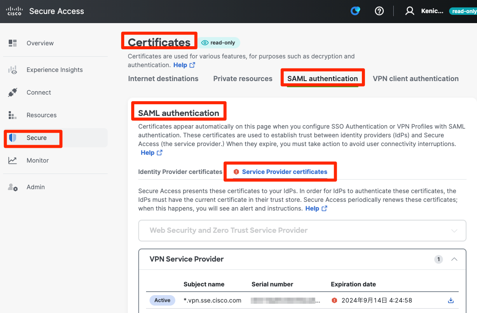The width and height of the screenshot is (477, 313).
Task: Click the read-only badge beside Certificates
Action: tap(220, 43)
